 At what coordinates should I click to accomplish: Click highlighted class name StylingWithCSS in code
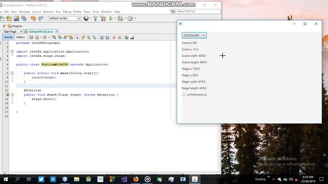55,64
